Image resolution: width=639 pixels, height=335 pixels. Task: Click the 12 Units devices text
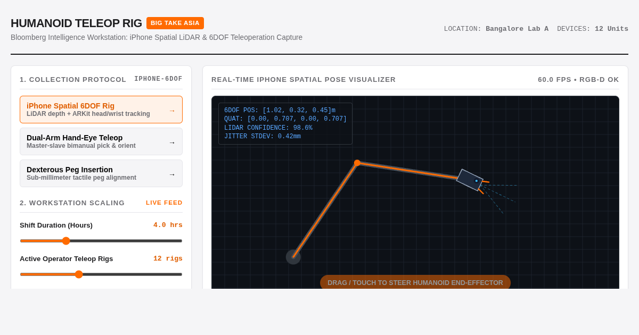[x=611, y=29]
